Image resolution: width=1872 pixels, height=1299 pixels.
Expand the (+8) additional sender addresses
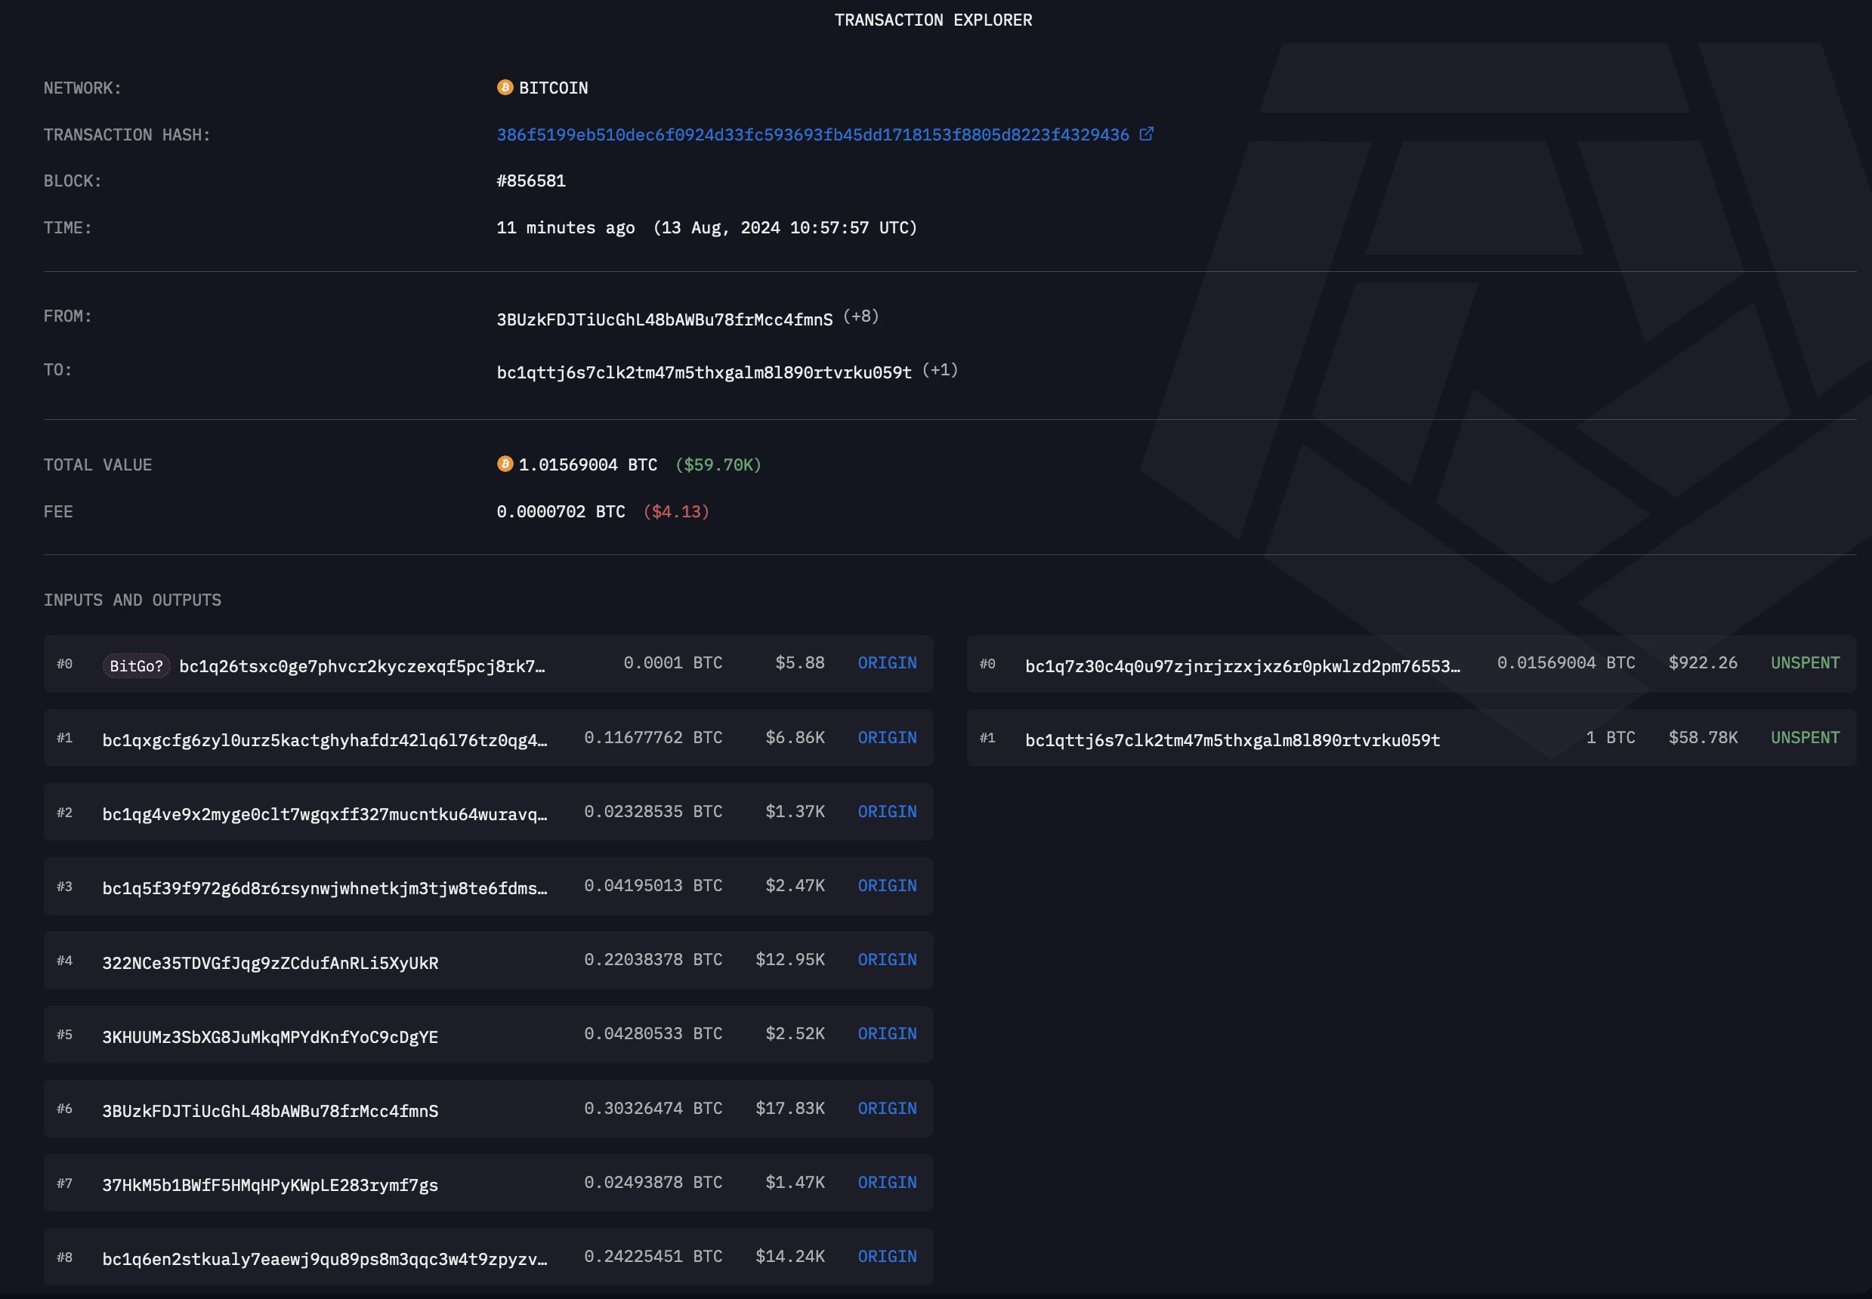pyautogui.click(x=860, y=316)
